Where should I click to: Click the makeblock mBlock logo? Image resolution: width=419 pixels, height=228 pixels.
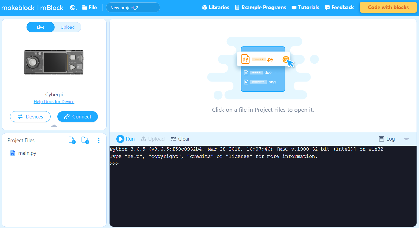32,8
